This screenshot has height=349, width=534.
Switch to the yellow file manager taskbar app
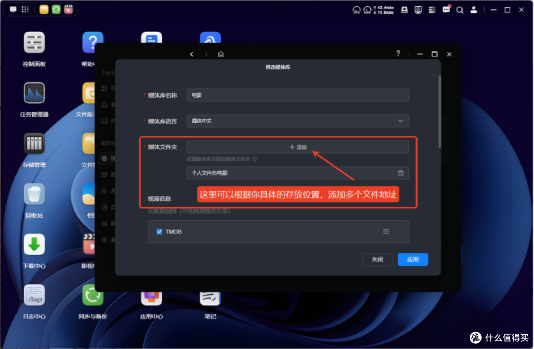point(44,9)
